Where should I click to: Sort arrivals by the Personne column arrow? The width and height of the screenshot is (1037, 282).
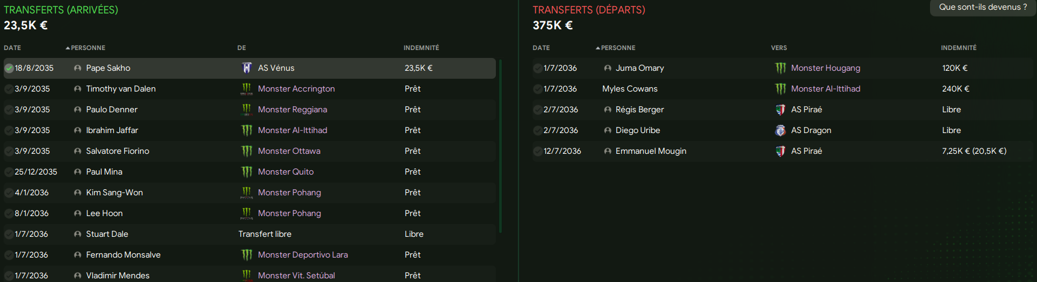[x=68, y=48]
